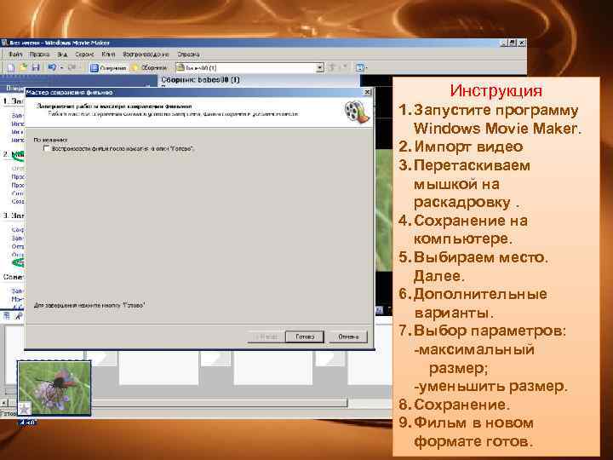Image resolution: width=613 pixels, height=460 pixels.
Task: Click the open project folder icon
Action: [24, 67]
